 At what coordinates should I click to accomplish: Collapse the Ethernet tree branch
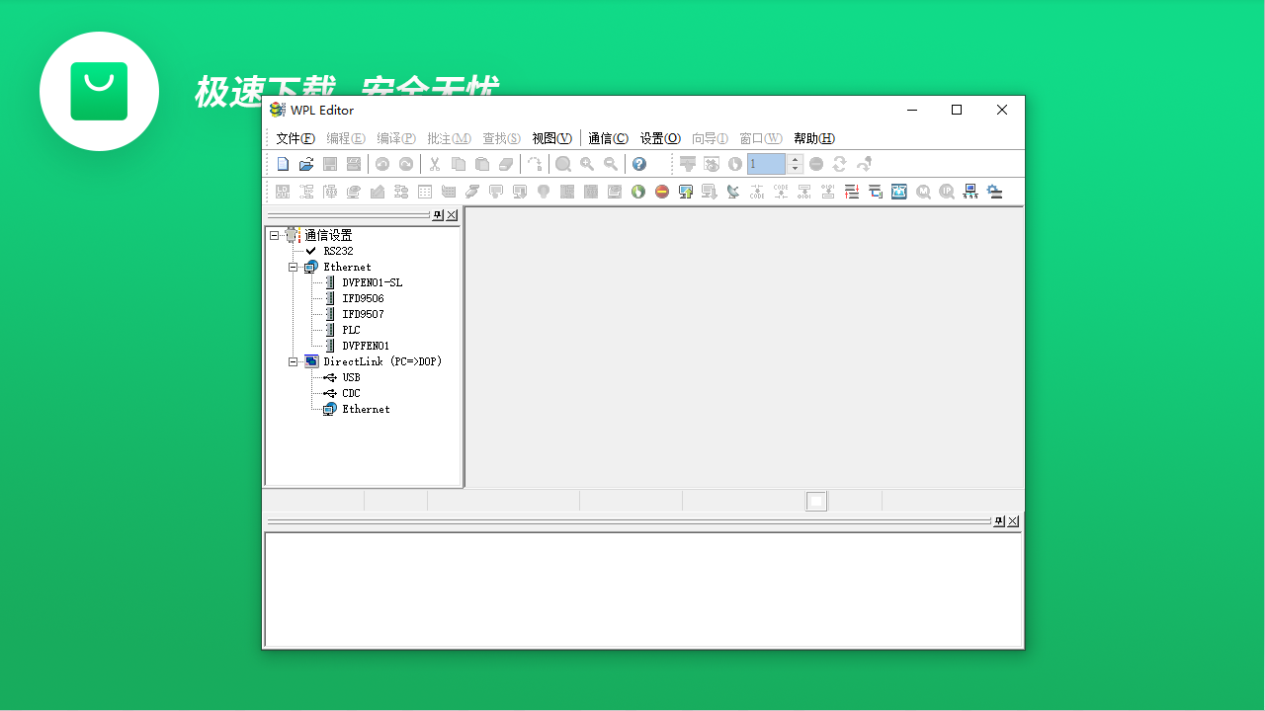click(294, 267)
